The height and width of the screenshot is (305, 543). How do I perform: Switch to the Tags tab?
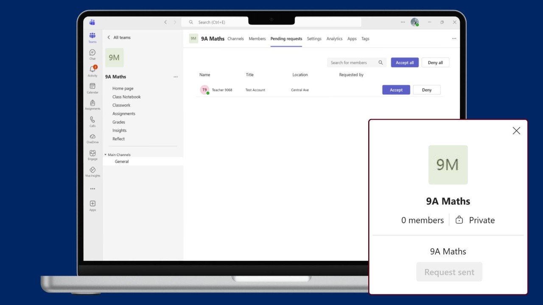[x=365, y=39]
